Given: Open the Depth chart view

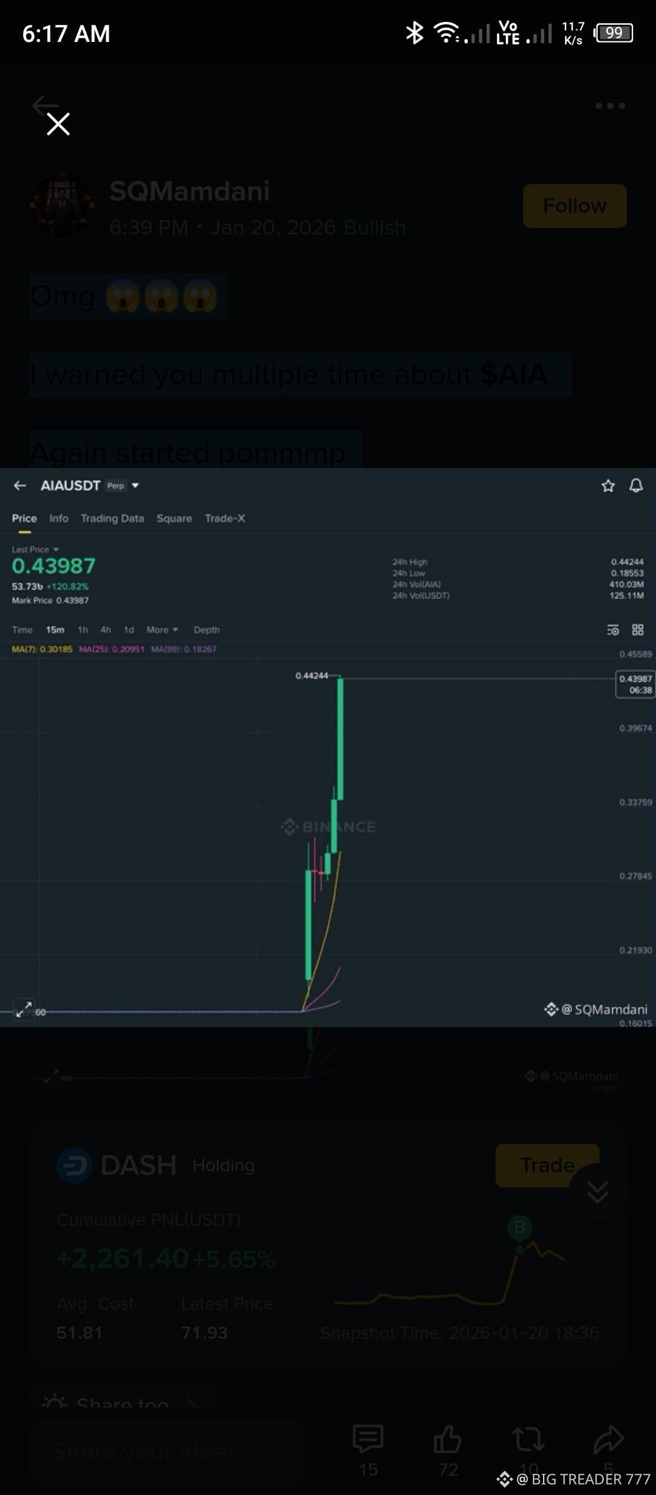Looking at the screenshot, I should [207, 630].
